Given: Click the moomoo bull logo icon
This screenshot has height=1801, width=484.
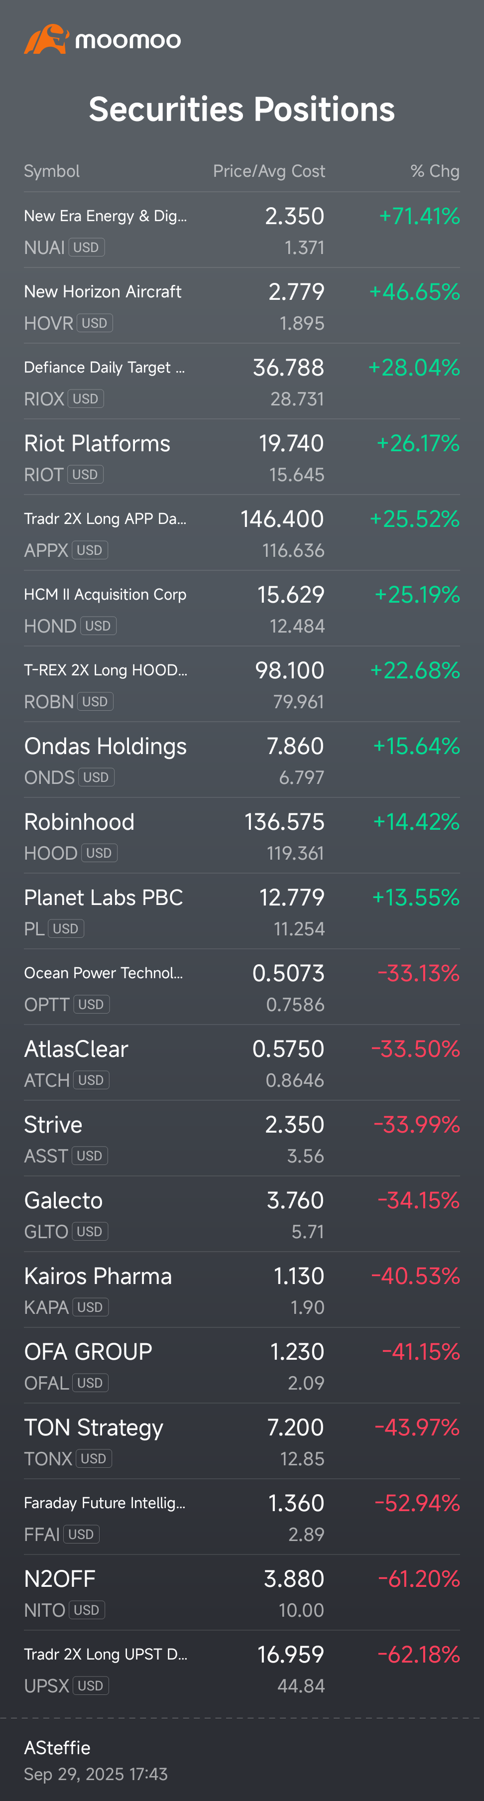Looking at the screenshot, I should coord(46,39).
